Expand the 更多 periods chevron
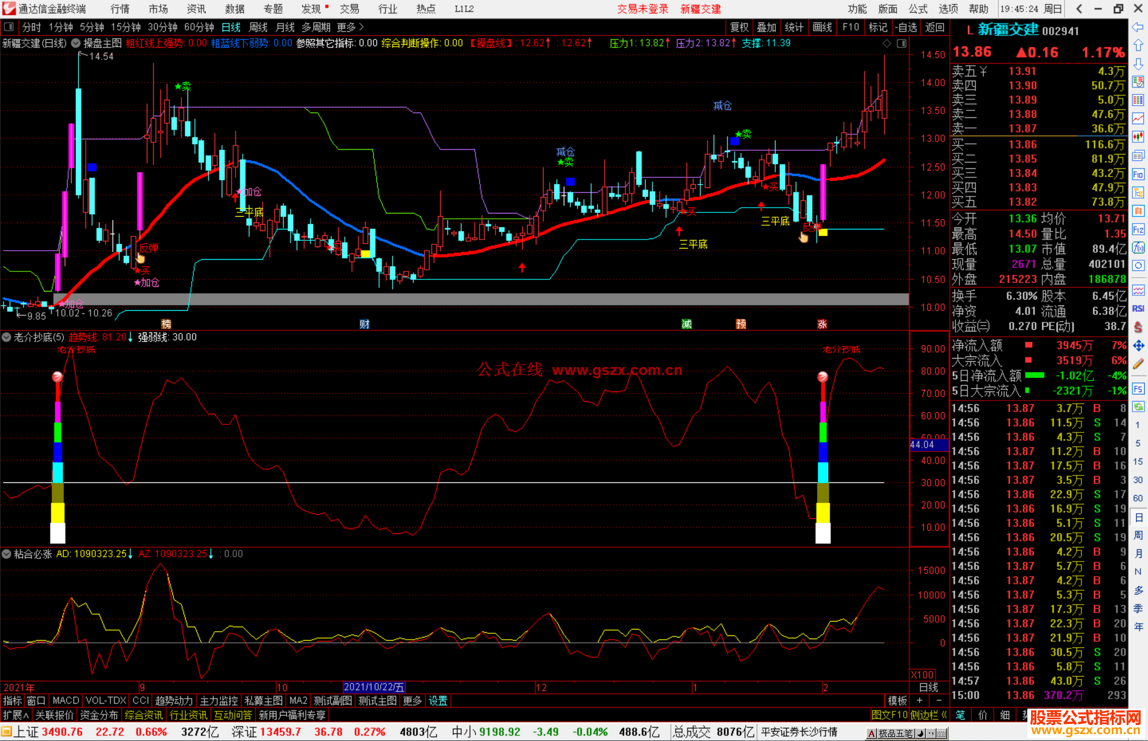Screen dimensions: 1148x741 361,27
